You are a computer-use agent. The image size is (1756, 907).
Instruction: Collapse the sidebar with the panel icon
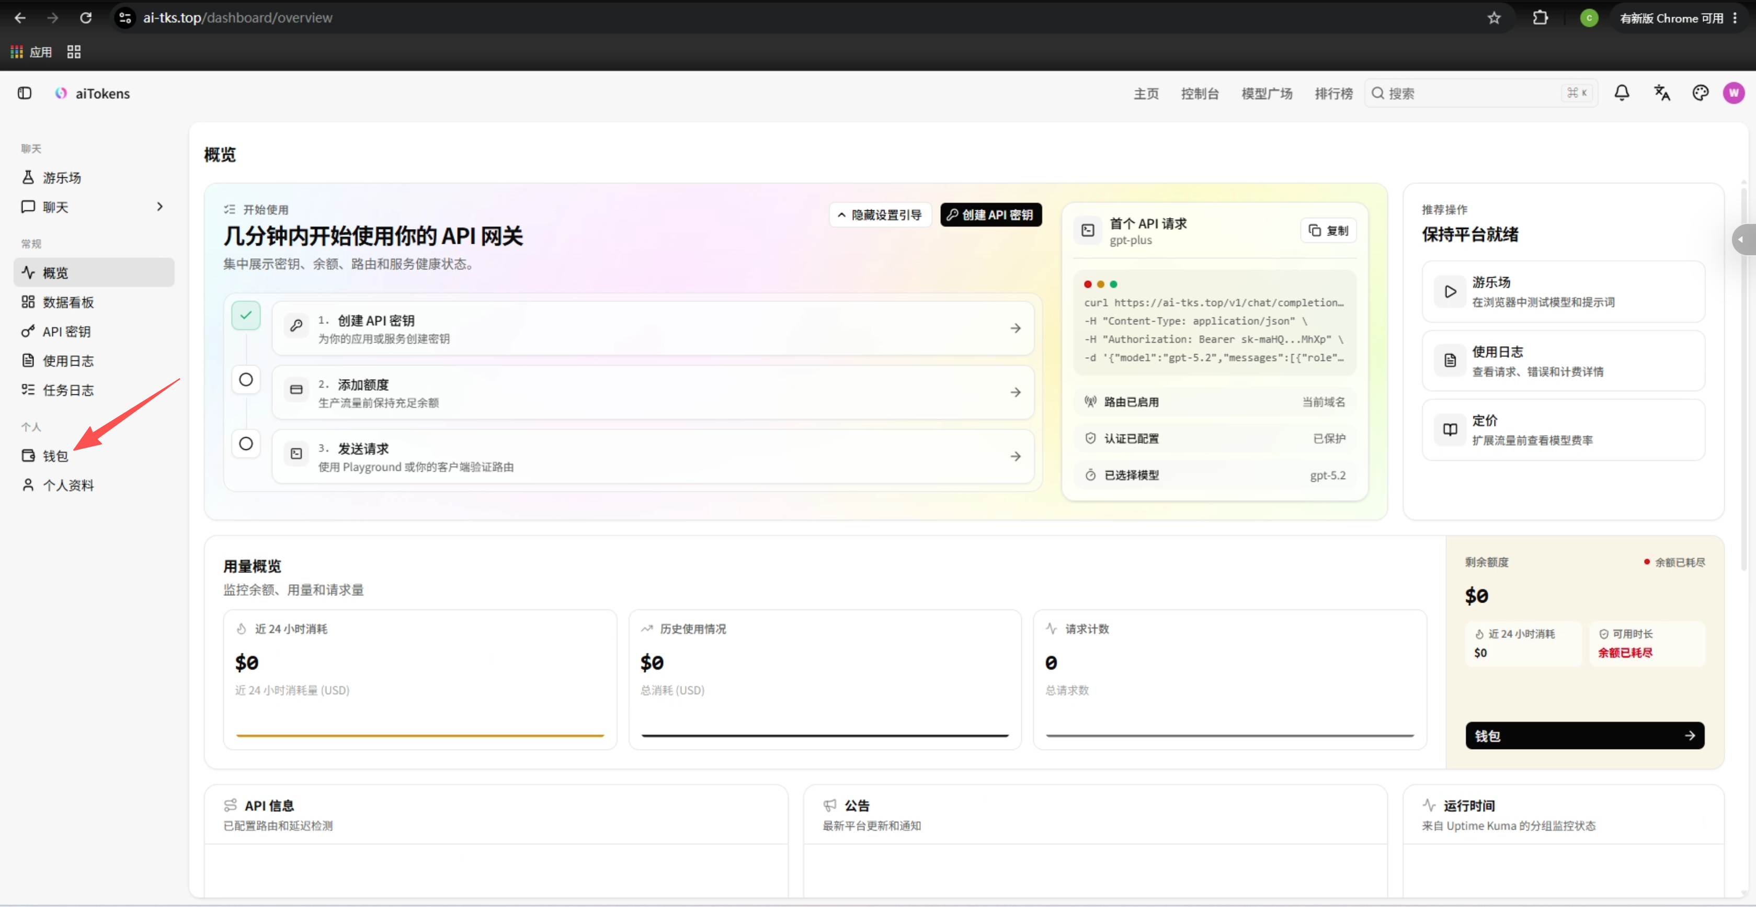25,94
